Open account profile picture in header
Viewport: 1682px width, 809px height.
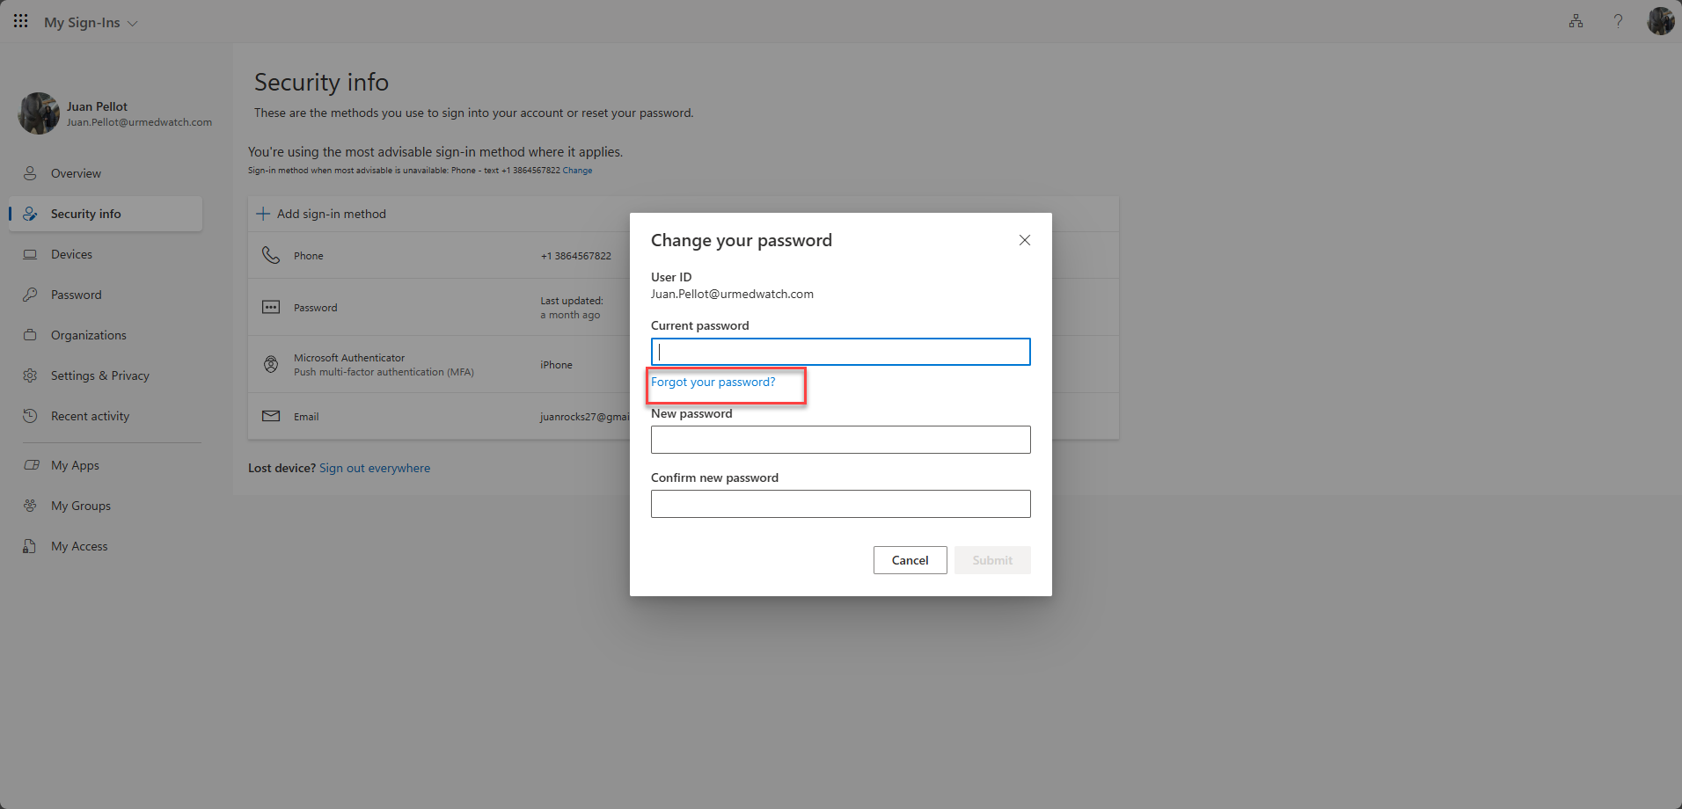pos(1660,21)
